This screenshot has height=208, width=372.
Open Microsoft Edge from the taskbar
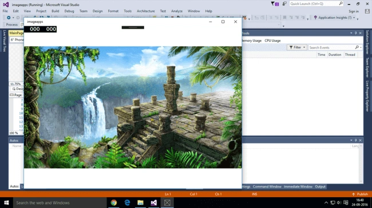tap(127, 202)
